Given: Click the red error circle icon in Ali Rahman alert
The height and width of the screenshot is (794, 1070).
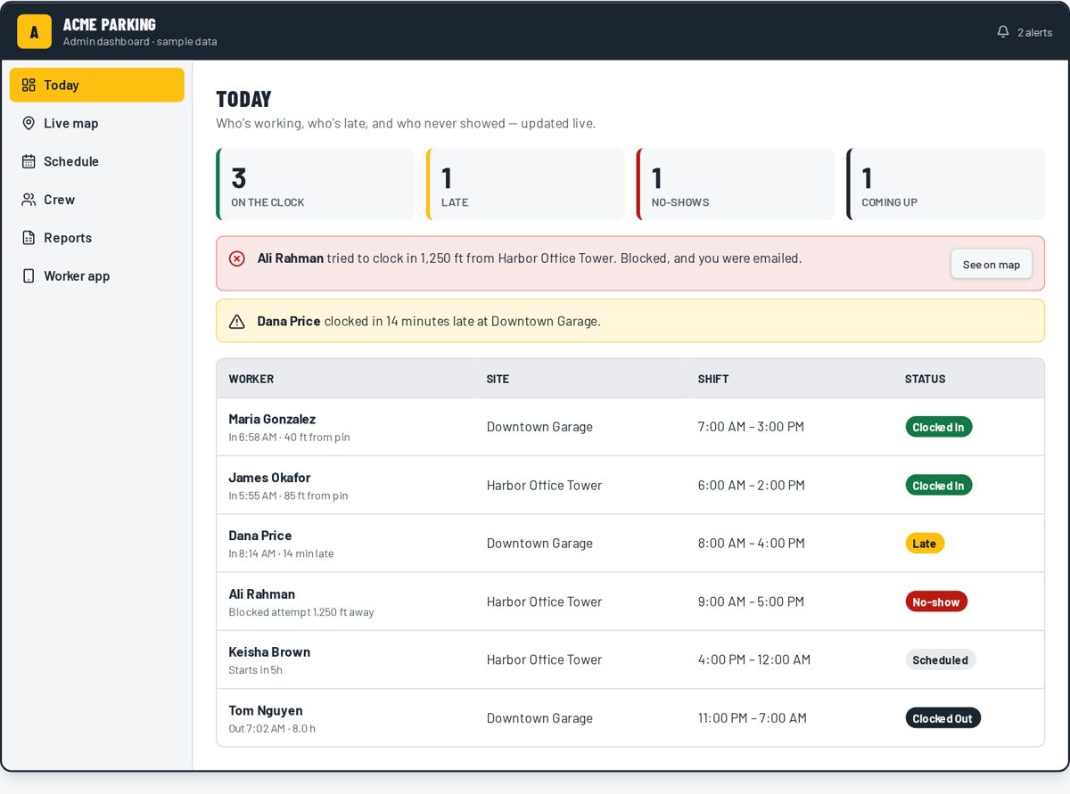Looking at the screenshot, I should [237, 258].
